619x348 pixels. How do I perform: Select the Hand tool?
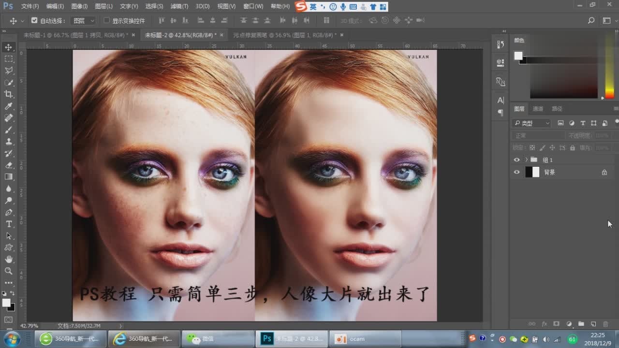pyautogui.click(x=9, y=260)
